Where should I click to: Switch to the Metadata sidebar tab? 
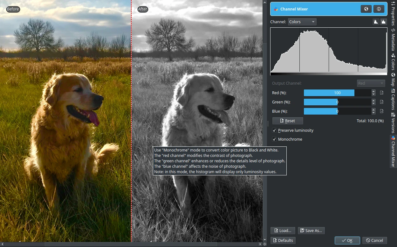pos(393,40)
